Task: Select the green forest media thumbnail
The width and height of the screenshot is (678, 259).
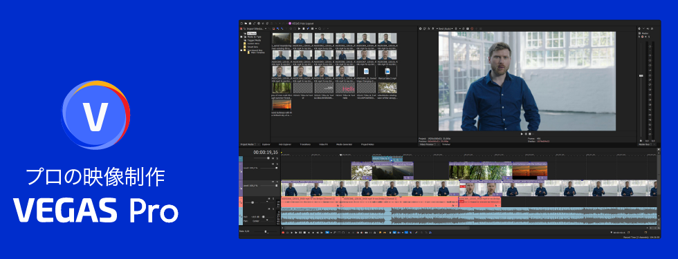Action: click(282, 88)
